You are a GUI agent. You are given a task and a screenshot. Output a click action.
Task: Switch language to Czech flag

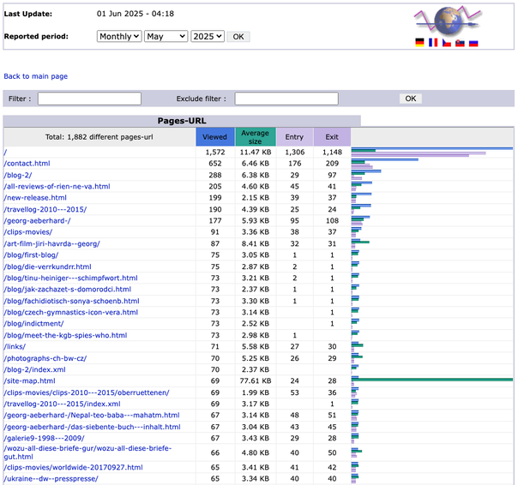coord(447,43)
